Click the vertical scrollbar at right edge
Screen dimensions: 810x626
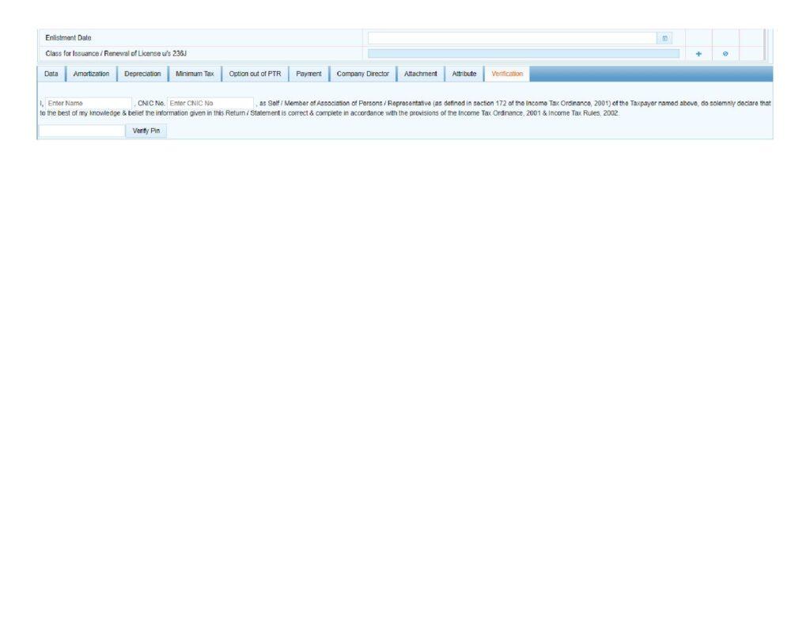point(764,45)
